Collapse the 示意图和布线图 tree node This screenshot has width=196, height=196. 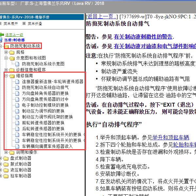6,58
